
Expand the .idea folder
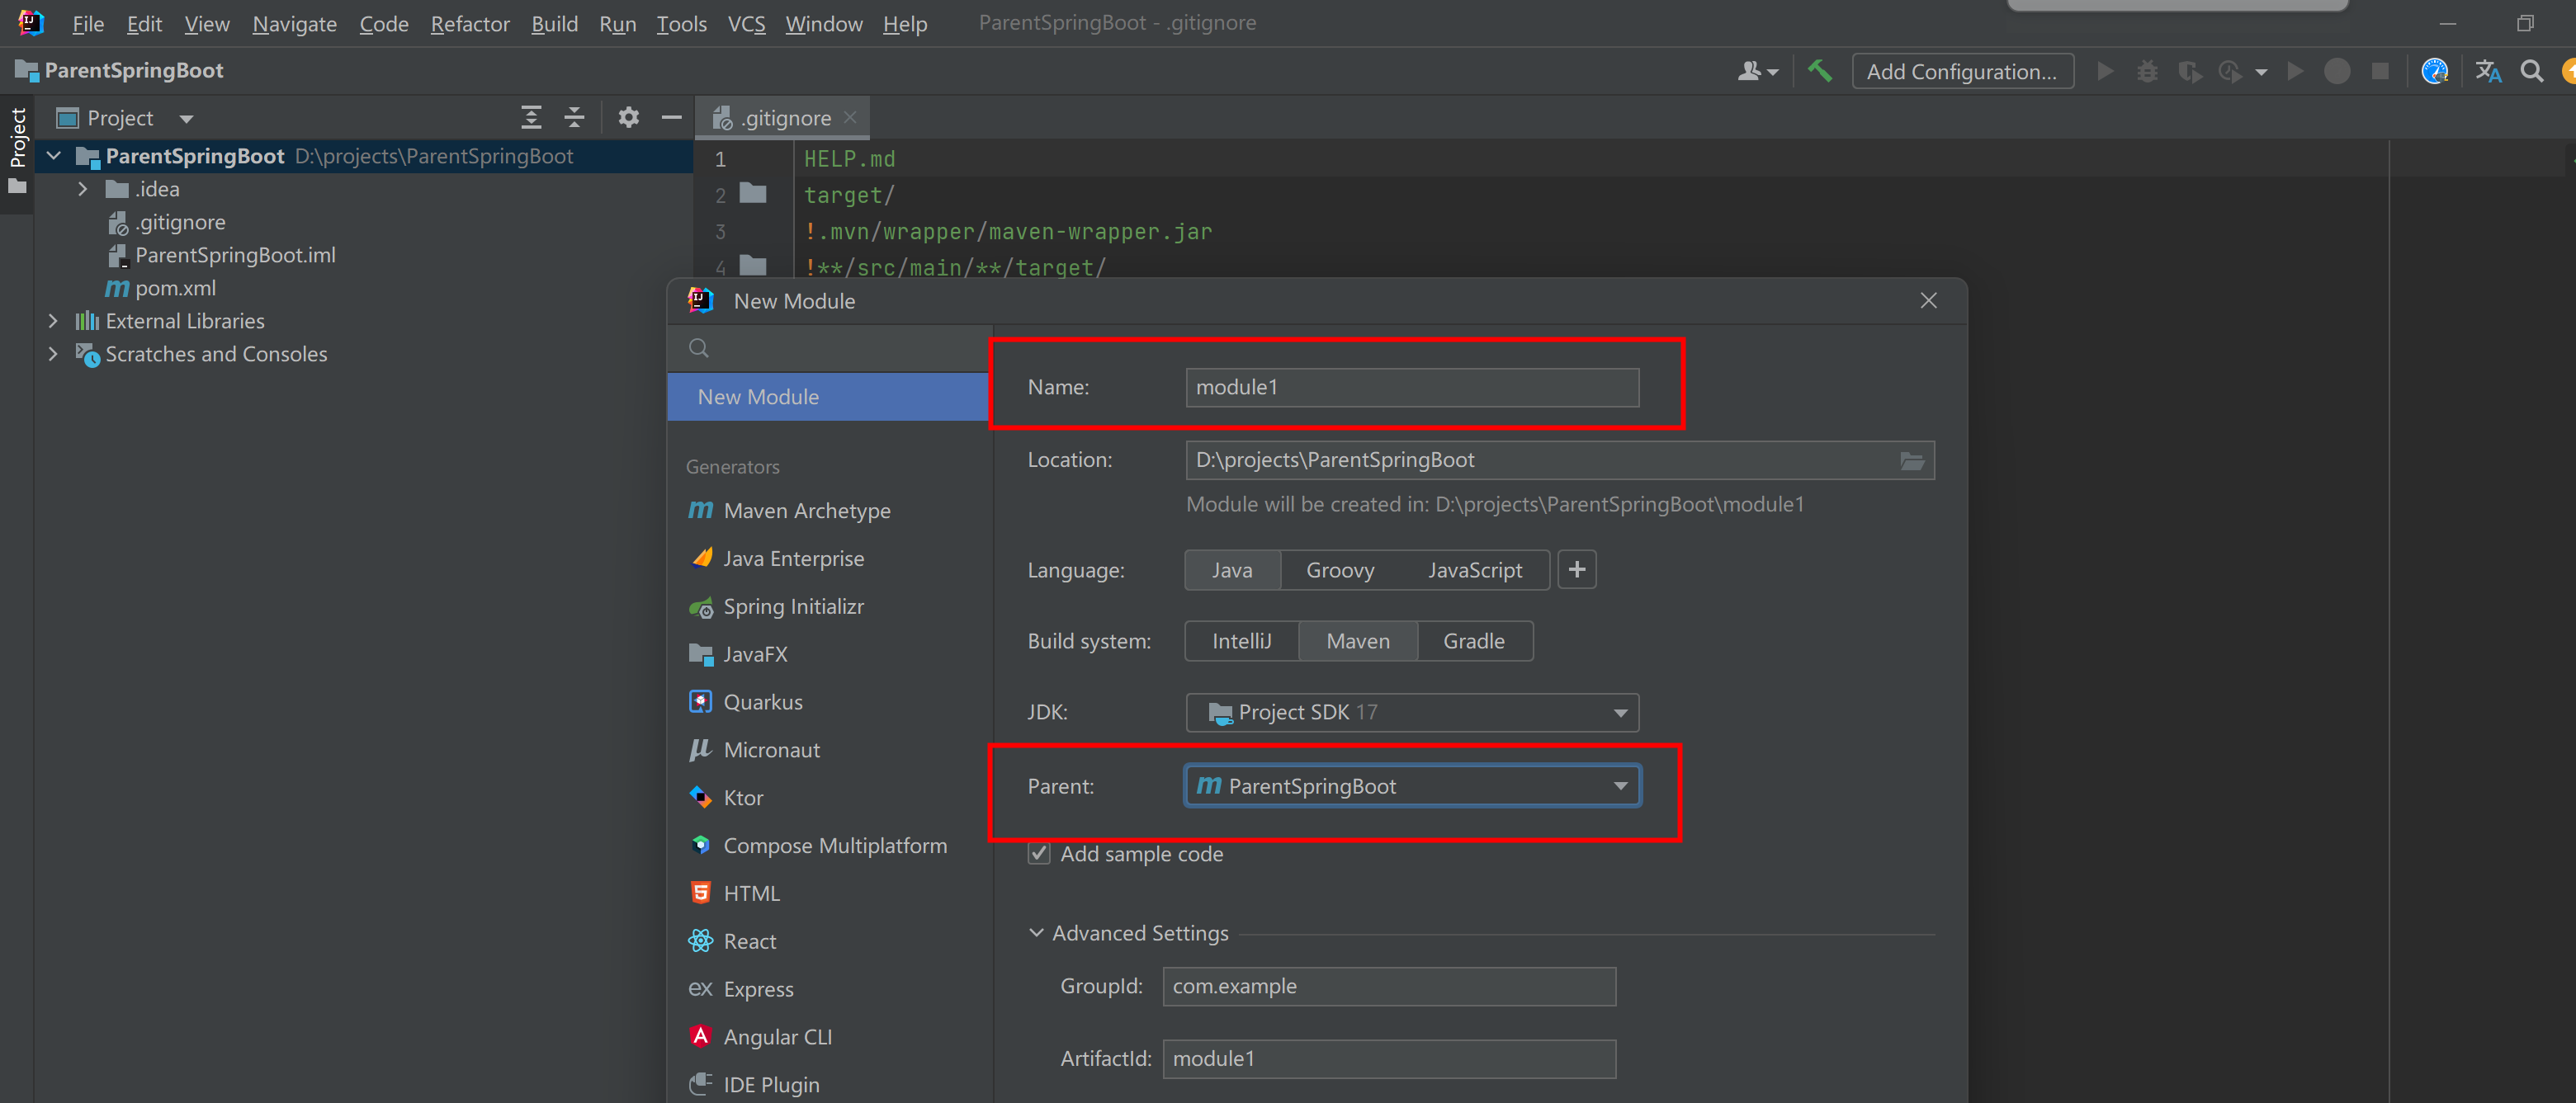point(83,189)
